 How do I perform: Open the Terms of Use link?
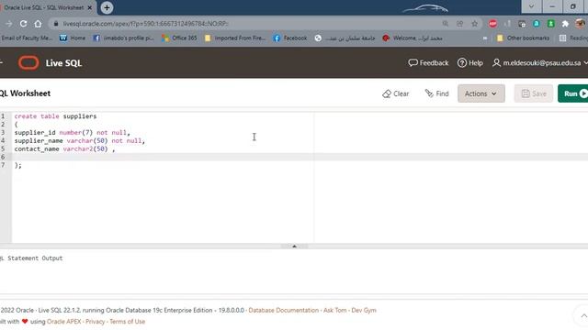(127, 322)
